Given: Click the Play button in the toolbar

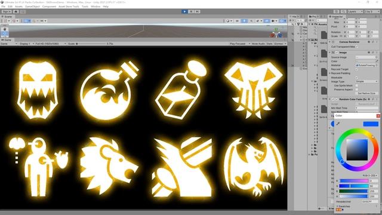Looking at the screenshot, I should tap(184, 11).
